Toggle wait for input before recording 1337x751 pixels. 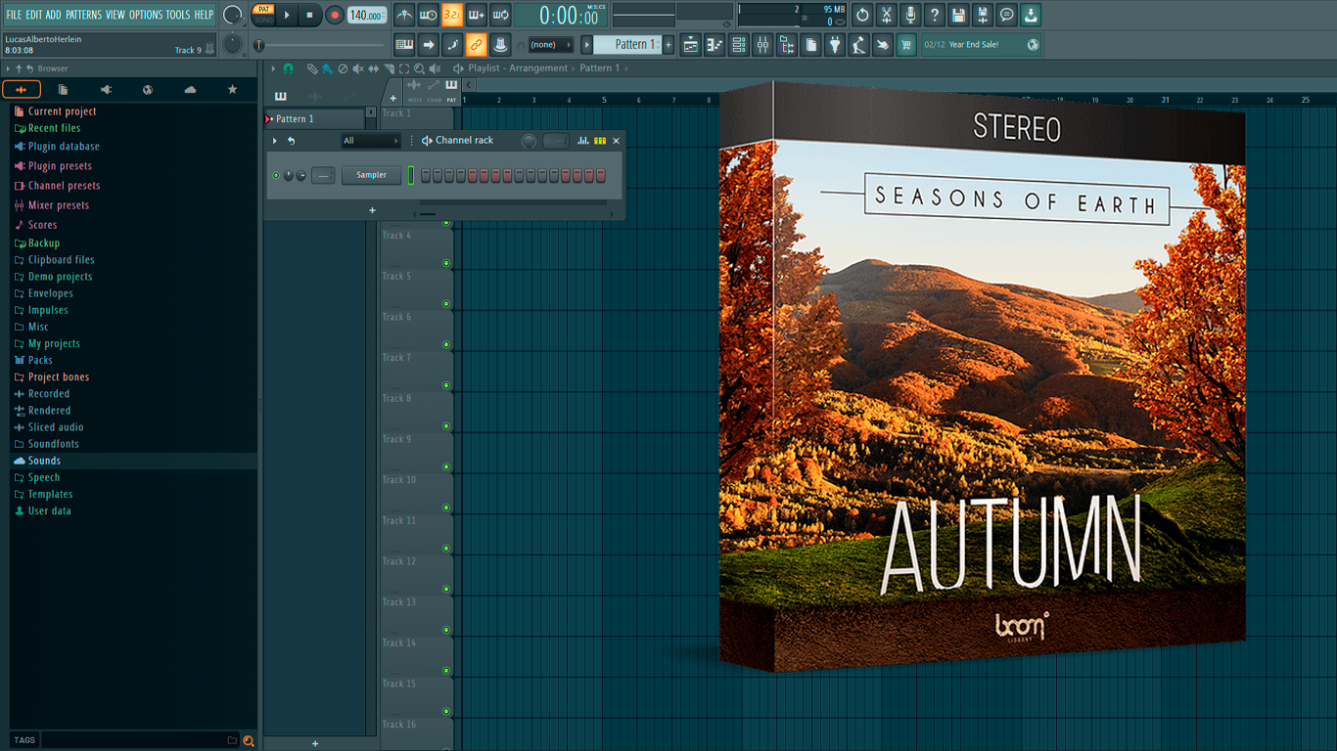pos(428,15)
